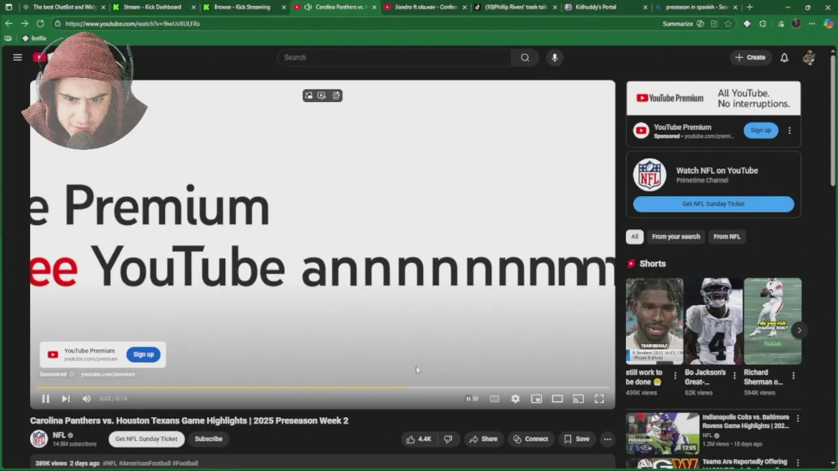Toggle autoplay switch in player

pyautogui.click(x=472, y=398)
